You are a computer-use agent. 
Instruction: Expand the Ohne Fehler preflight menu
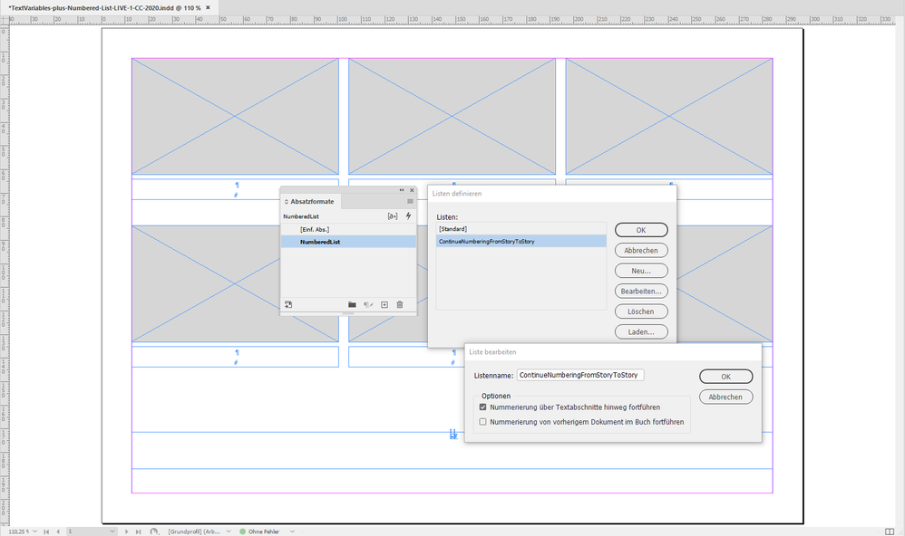click(x=292, y=531)
